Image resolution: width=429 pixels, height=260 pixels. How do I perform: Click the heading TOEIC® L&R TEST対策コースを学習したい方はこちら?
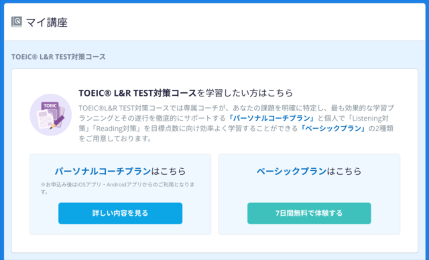(x=186, y=93)
